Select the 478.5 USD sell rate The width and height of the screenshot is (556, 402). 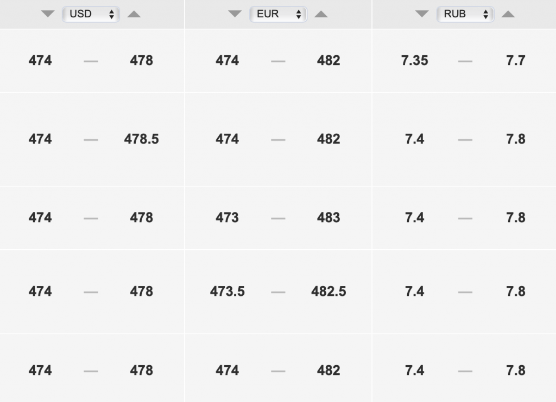coord(142,139)
